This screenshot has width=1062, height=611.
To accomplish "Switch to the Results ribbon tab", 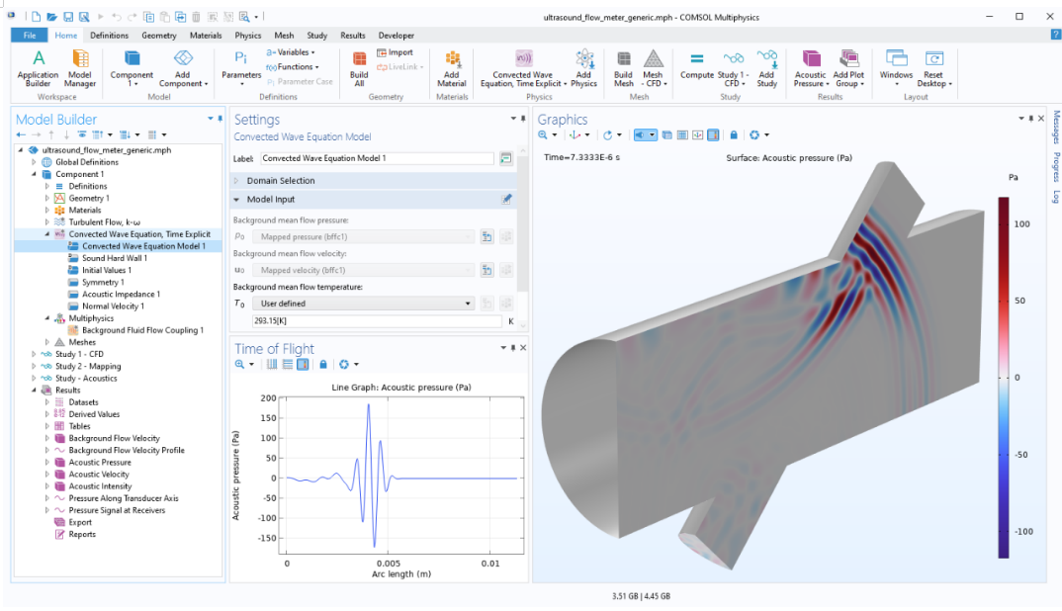I will pos(352,36).
